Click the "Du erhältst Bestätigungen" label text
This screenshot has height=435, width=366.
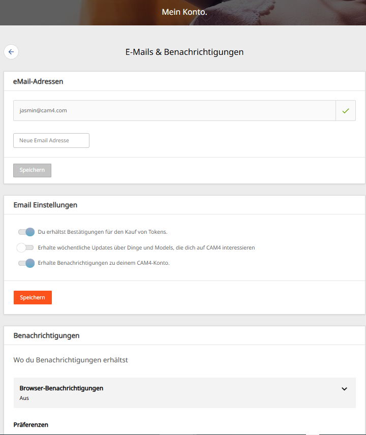(103, 232)
